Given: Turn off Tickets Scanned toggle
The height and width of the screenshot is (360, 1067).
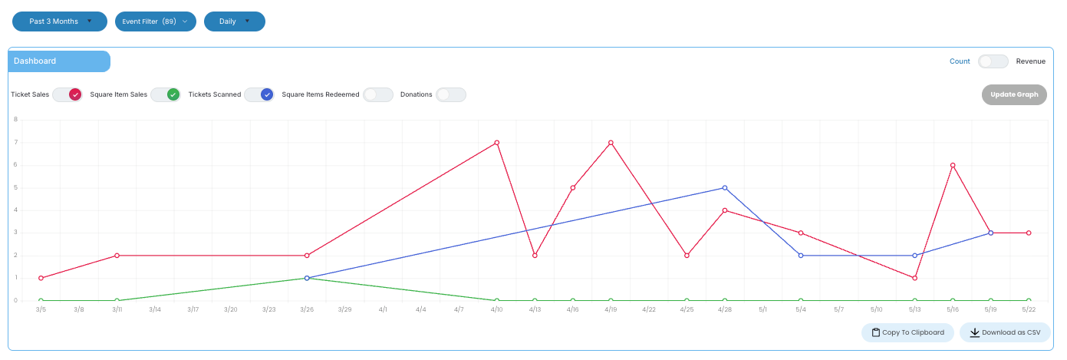Looking at the screenshot, I should (x=259, y=94).
